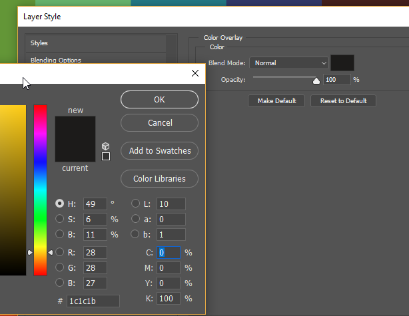Screen dimensions: 409x316
Task: Click the C cyan percentage field
Action: 169,252
